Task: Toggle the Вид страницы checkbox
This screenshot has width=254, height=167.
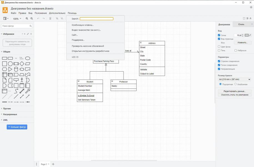Action: [x=219, y=39]
